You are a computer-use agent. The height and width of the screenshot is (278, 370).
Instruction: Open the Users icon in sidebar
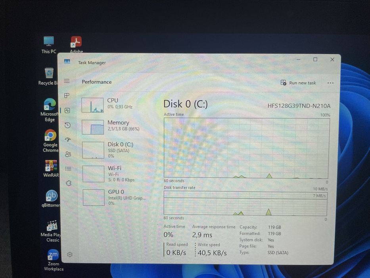(68, 154)
